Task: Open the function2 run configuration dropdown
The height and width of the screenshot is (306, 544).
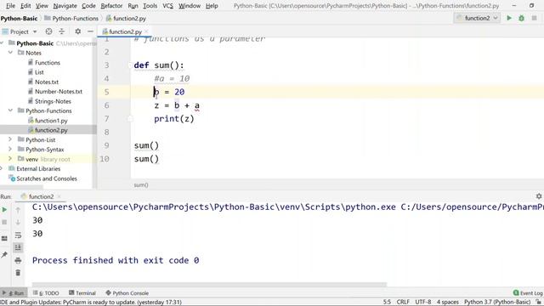Action: click(x=477, y=18)
